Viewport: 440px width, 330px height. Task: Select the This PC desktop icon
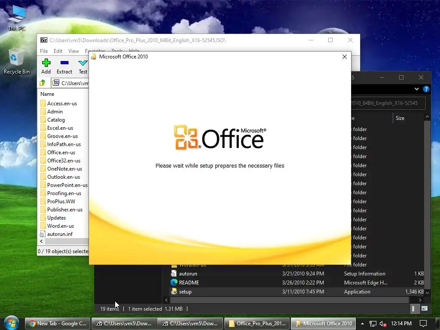click(x=17, y=18)
